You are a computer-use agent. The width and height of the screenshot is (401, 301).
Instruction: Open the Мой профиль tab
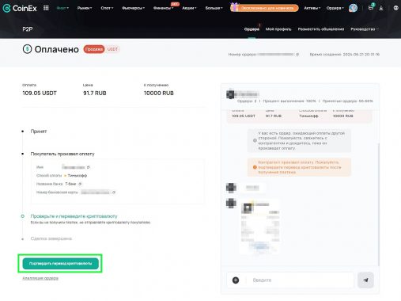[278, 29]
